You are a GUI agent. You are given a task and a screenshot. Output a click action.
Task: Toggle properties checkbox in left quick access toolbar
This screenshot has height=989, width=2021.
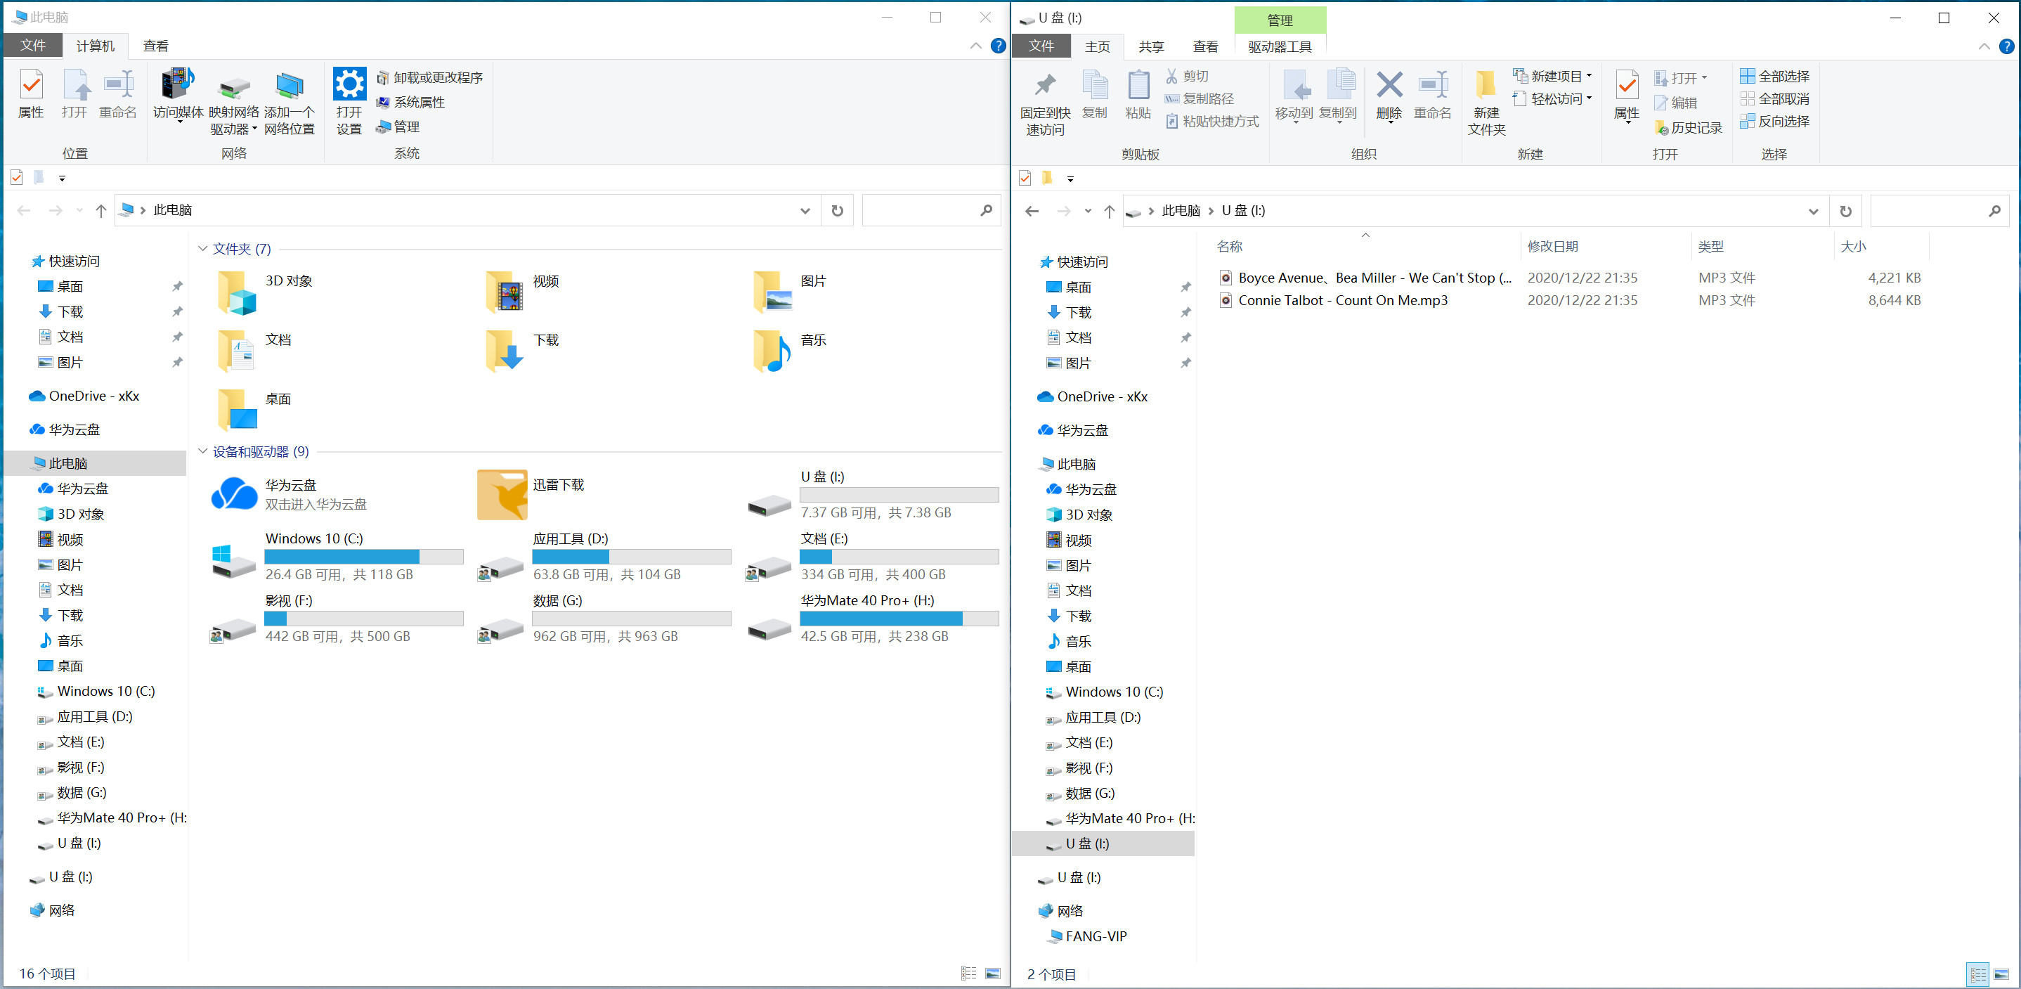pyautogui.click(x=16, y=178)
